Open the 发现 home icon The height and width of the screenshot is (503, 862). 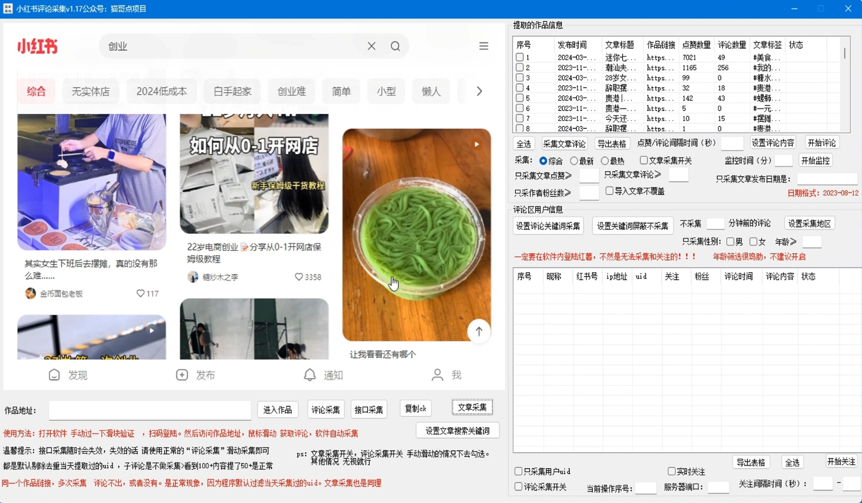pyautogui.click(x=54, y=375)
